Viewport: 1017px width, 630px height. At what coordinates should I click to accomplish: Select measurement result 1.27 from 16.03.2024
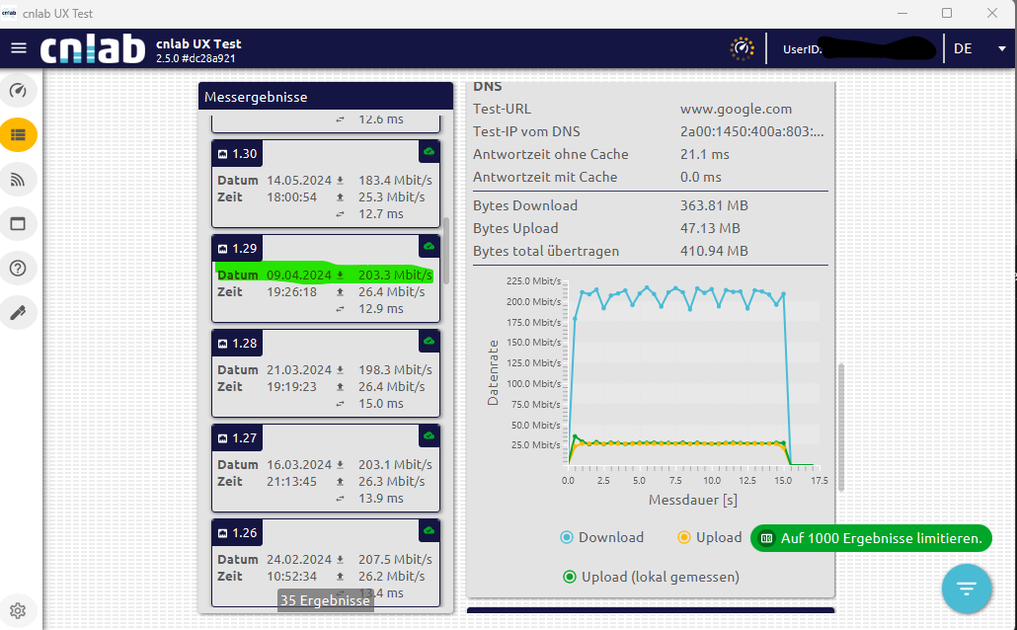326,471
